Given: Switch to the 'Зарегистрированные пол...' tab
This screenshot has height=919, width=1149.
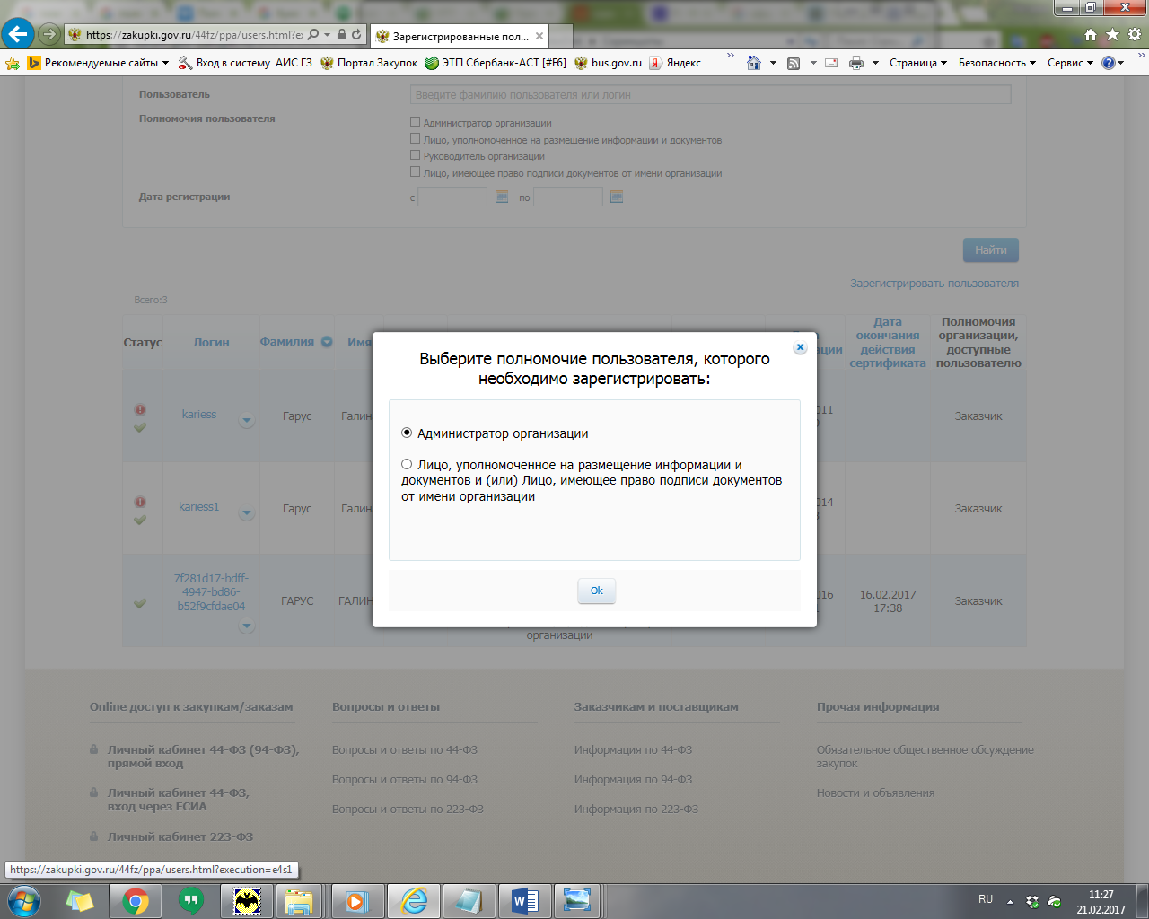Looking at the screenshot, I should coord(460,37).
